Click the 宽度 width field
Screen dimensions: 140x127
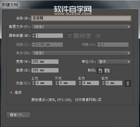point(45,62)
